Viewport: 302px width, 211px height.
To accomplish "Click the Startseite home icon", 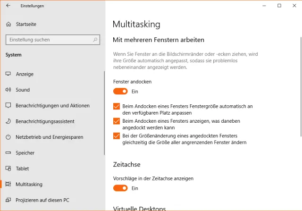I will click(x=8, y=24).
